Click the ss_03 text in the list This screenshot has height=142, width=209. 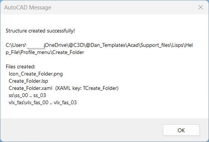coord(40,95)
